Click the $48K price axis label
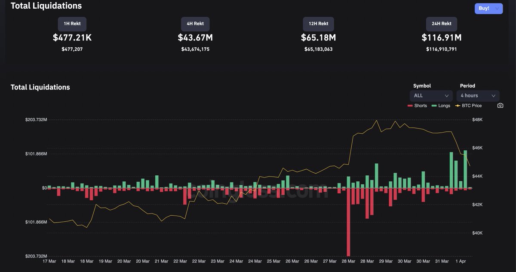This screenshot has height=272, width=516. (x=478, y=119)
